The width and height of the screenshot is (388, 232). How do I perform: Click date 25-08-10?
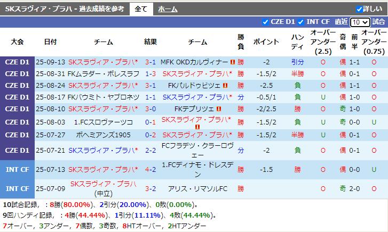click(x=51, y=109)
